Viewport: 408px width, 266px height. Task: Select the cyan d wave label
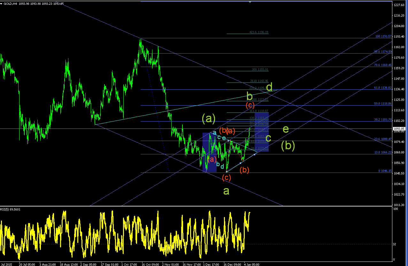pyautogui.click(x=222, y=166)
